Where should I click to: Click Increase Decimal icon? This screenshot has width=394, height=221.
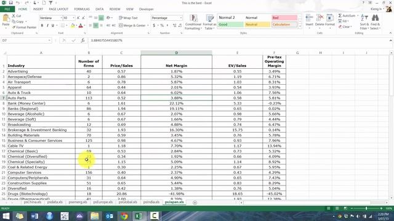[175, 26]
